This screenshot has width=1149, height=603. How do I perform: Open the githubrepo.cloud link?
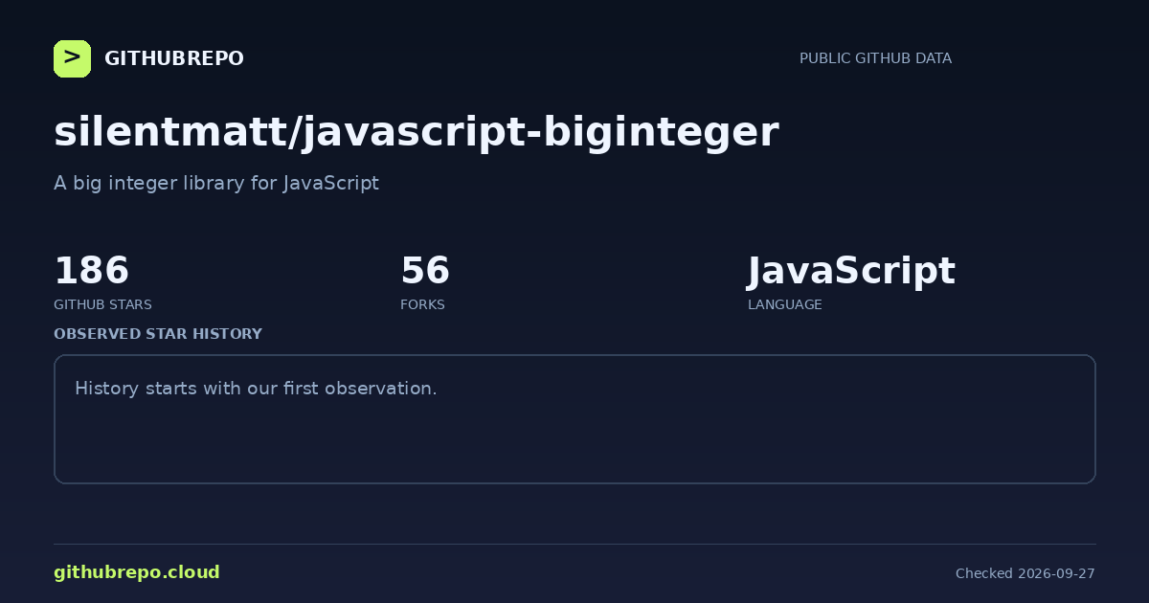tap(137, 572)
